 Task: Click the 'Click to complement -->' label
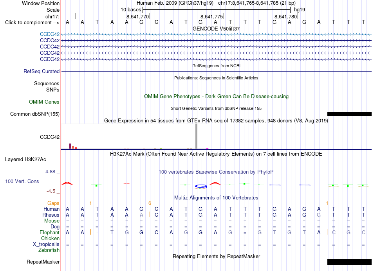pyautogui.click(x=32, y=23)
